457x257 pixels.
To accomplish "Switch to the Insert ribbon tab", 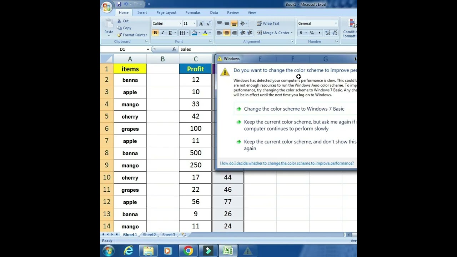I will click(142, 12).
